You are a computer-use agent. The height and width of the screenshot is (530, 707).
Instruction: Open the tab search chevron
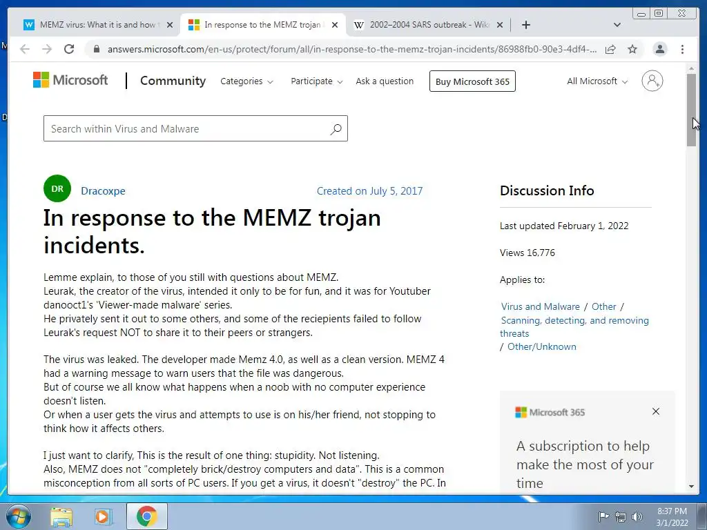pos(617,25)
